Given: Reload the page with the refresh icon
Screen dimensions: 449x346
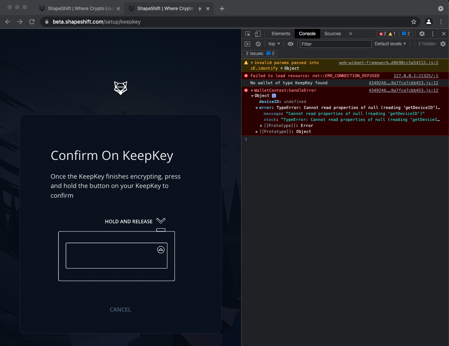Looking at the screenshot, I should click(32, 22).
